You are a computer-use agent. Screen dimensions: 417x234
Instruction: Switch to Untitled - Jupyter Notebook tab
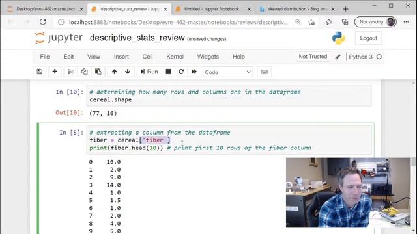pos(212,9)
